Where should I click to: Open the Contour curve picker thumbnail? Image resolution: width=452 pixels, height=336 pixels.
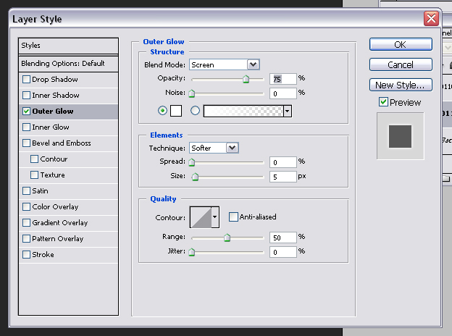click(201, 217)
